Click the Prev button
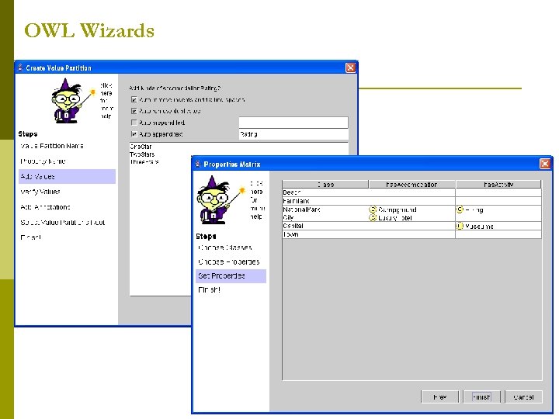Viewport: 559px width, 419px height. click(439, 397)
